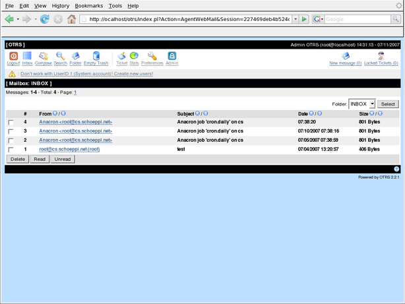
Task: Click the New message (0) icon
Action: coord(346,56)
